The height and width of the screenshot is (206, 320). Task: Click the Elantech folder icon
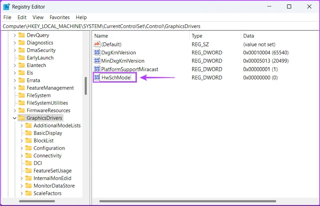[22, 65]
